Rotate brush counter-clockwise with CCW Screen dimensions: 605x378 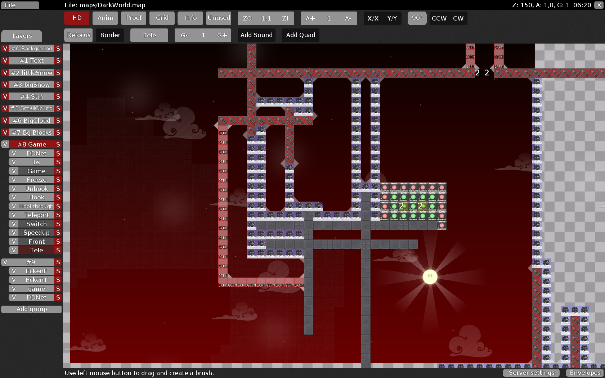pyautogui.click(x=439, y=18)
